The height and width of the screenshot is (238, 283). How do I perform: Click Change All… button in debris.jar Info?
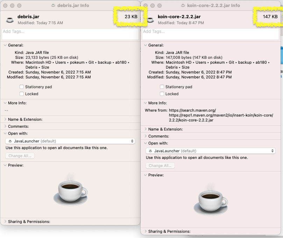tap(20, 156)
